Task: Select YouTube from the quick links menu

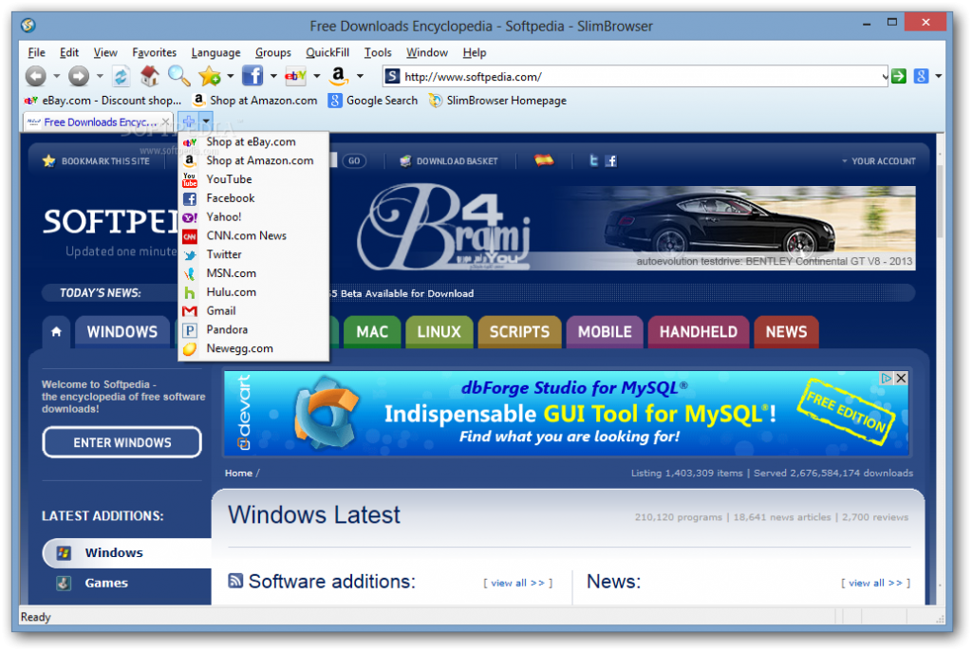Action: [x=229, y=179]
